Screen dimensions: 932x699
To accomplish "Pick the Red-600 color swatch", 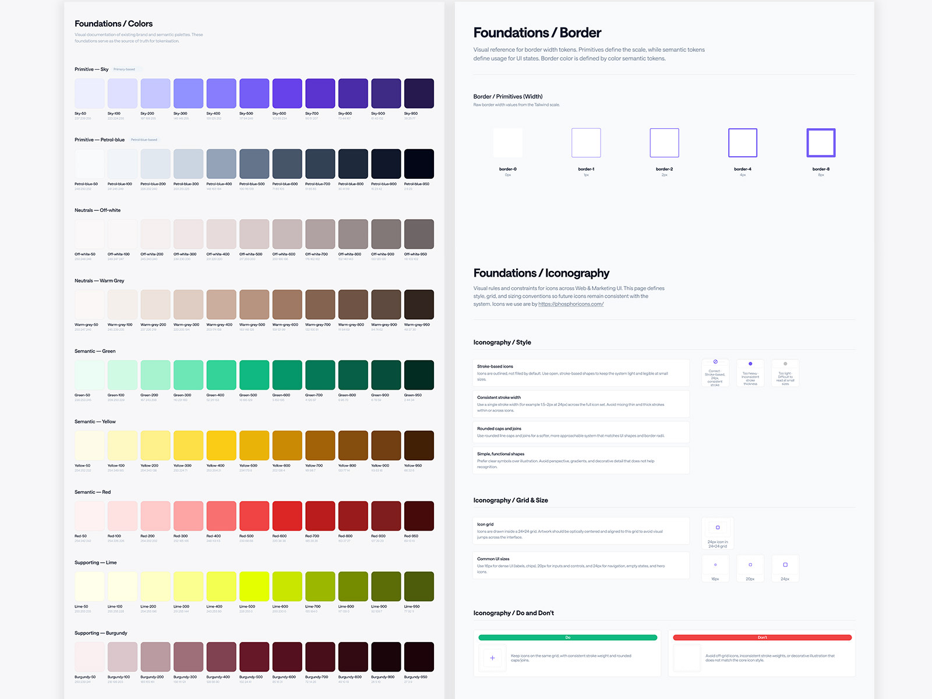I will (x=287, y=516).
